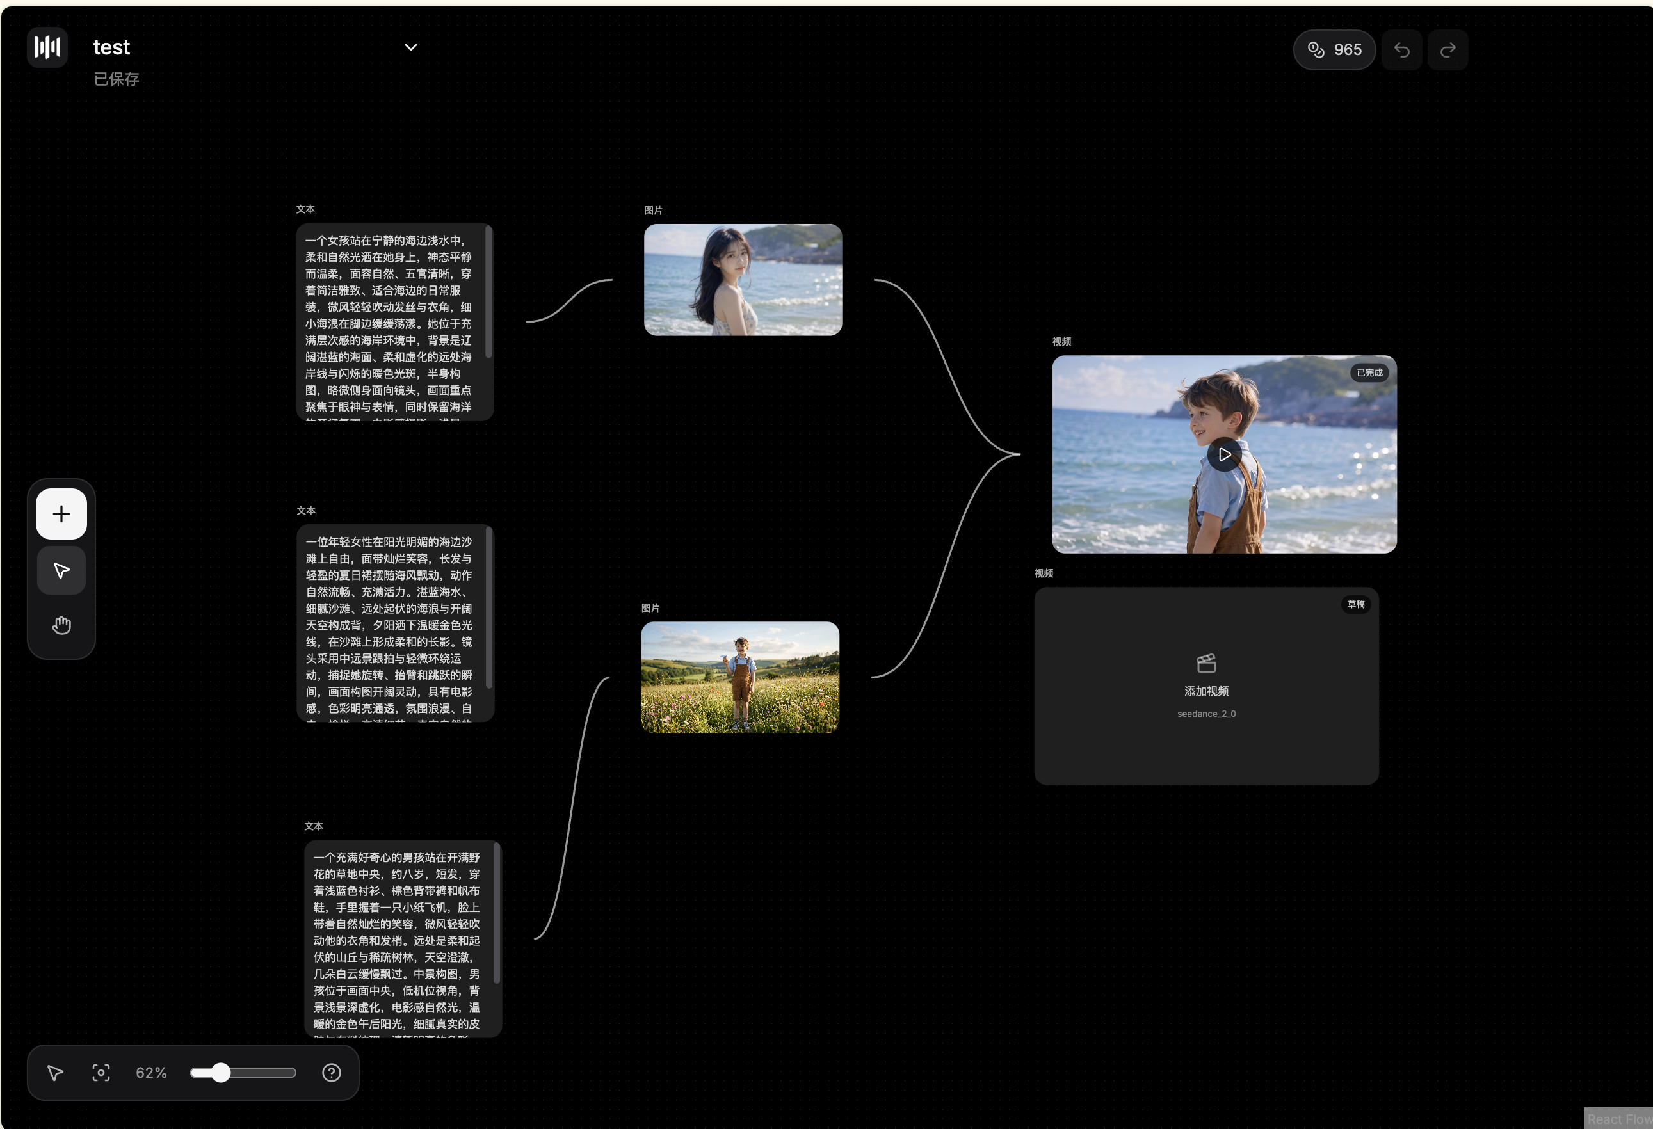Click the 草稿 draft badge
Image resolution: width=1653 pixels, height=1129 pixels.
(x=1356, y=604)
